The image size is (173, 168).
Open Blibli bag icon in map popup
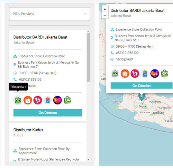[145, 74]
